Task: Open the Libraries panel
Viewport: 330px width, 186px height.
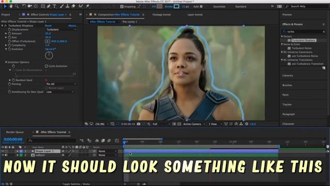Action: [x=288, y=75]
